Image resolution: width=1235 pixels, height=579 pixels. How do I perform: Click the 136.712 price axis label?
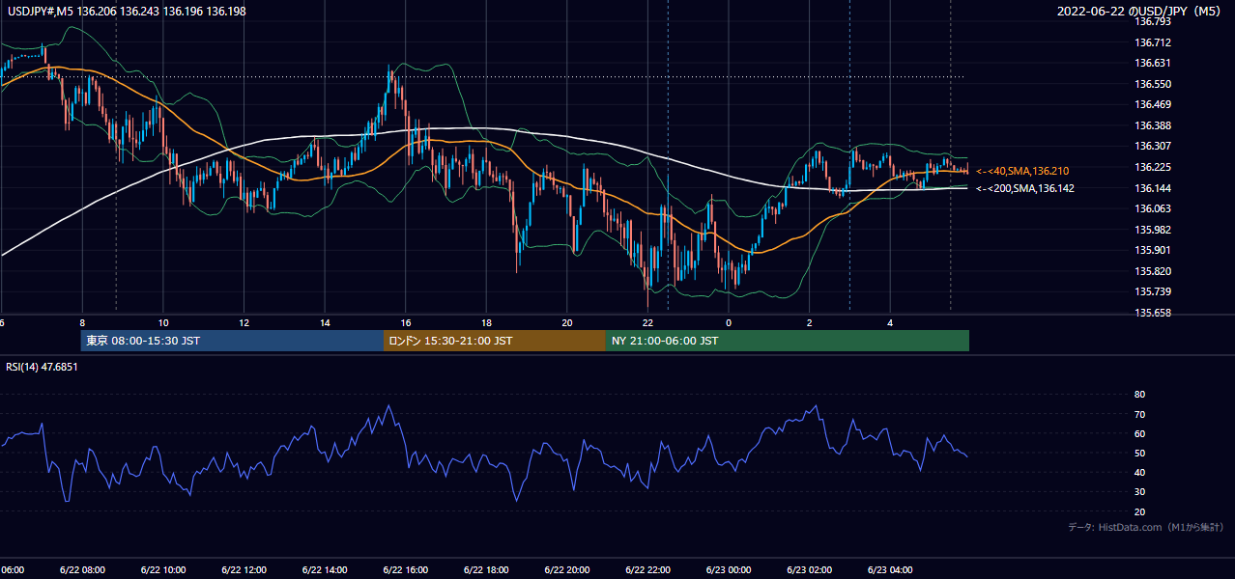tap(1154, 42)
